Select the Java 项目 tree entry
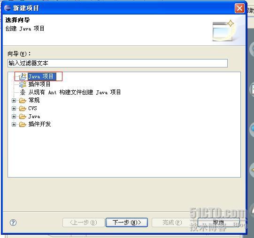This screenshot has width=254, height=238. (42, 76)
